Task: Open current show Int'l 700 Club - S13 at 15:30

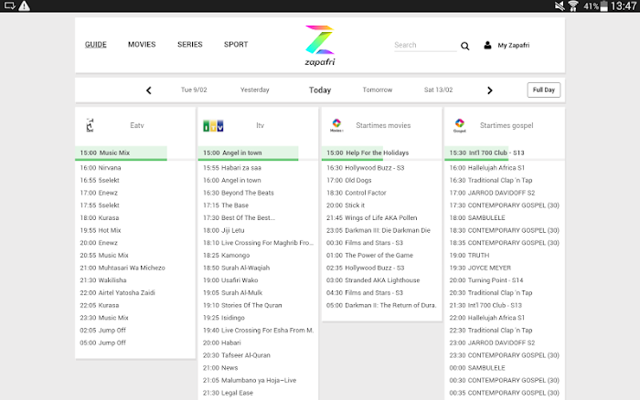Action: (504, 153)
